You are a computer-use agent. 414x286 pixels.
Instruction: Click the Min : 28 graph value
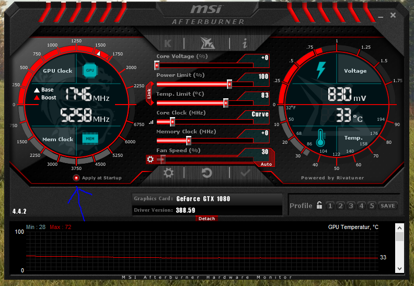[36, 227]
